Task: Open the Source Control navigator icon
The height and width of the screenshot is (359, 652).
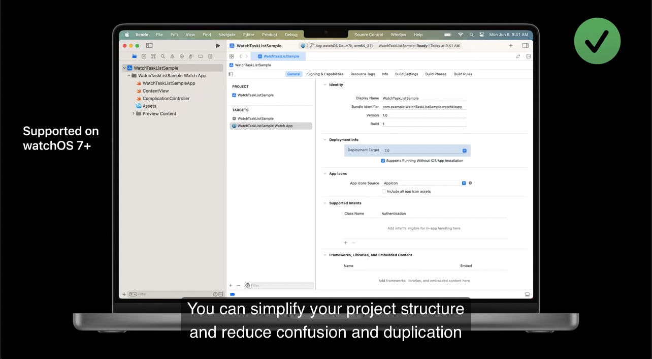Action: 144,56
